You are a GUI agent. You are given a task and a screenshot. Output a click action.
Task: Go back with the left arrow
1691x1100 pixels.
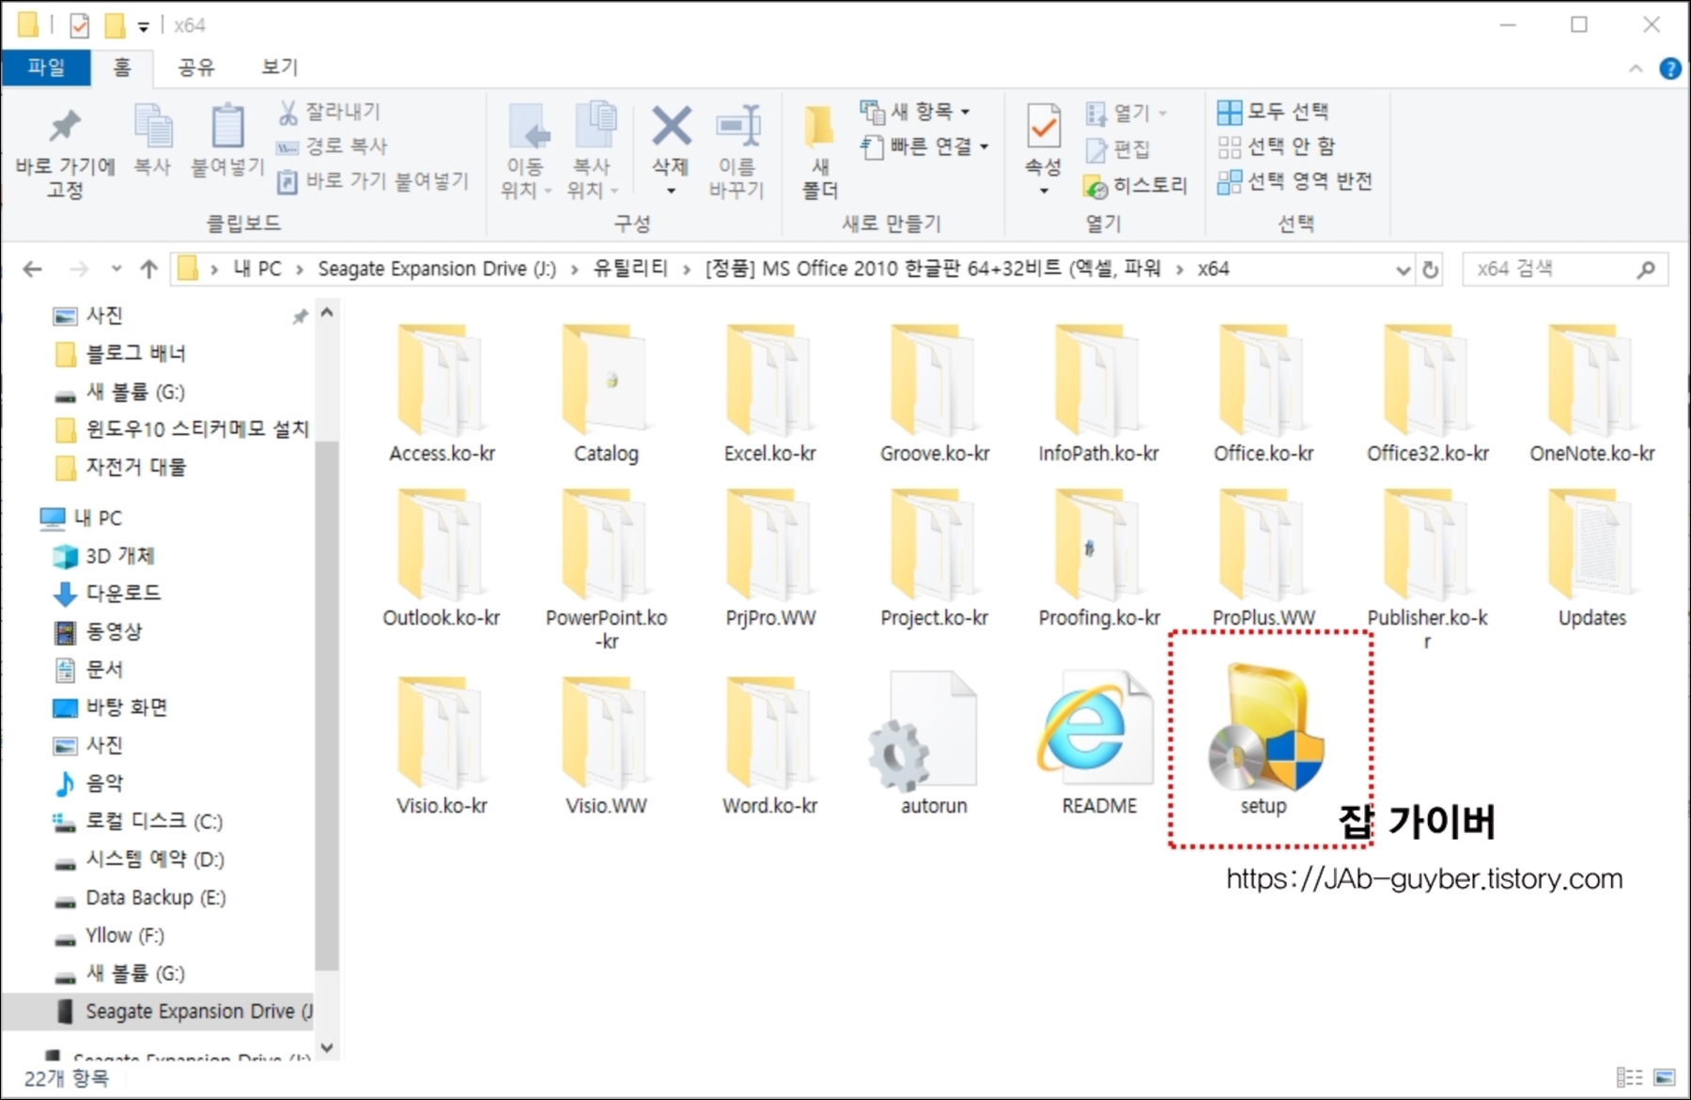pyautogui.click(x=33, y=270)
